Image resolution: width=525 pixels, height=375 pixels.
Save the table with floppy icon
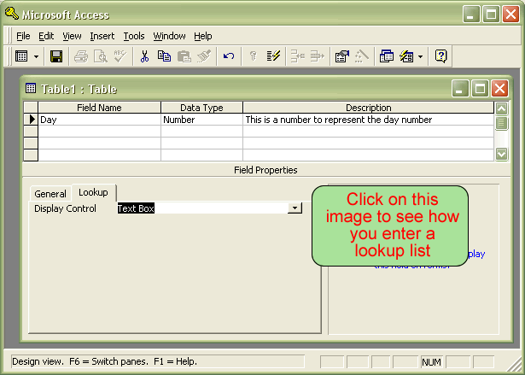pyautogui.click(x=56, y=56)
